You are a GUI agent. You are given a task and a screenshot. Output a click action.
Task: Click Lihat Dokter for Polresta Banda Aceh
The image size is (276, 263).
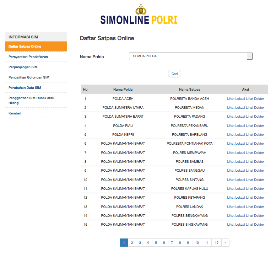click(x=255, y=99)
